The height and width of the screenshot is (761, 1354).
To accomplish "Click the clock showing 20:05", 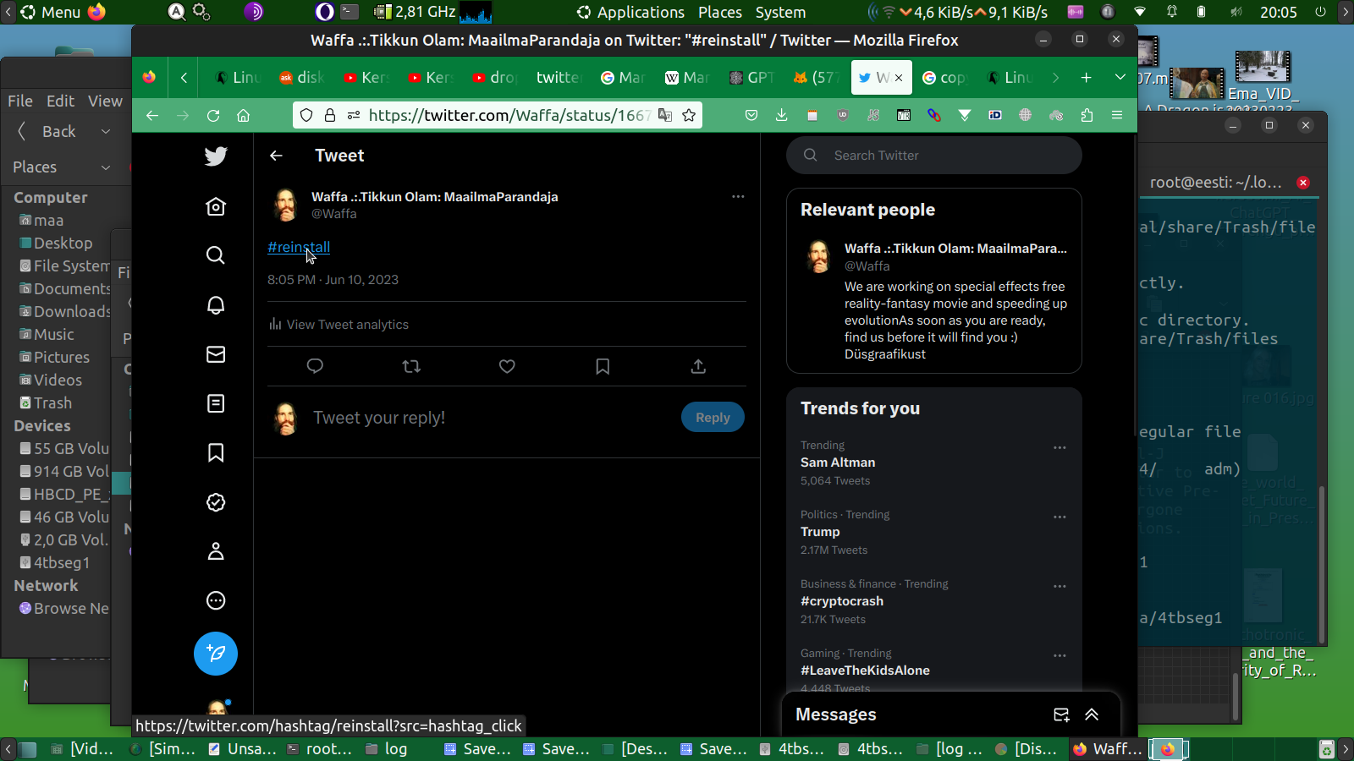I will tap(1278, 12).
